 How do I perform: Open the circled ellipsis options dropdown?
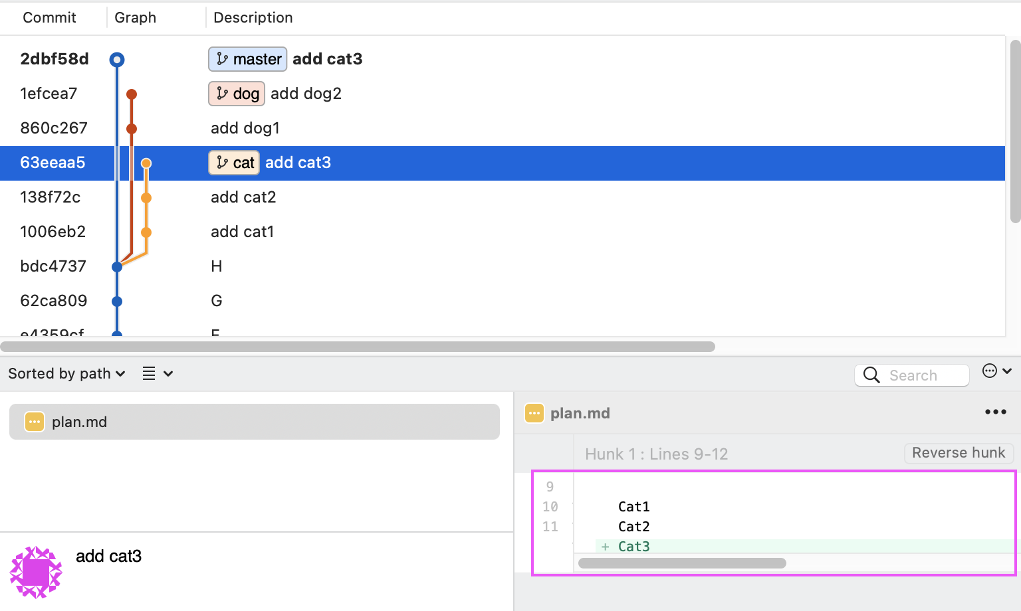997,371
